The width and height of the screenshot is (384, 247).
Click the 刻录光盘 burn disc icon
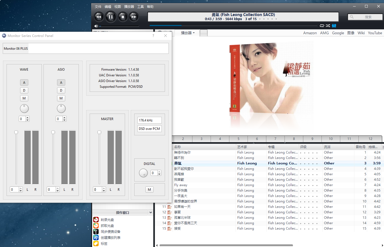[96, 220]
